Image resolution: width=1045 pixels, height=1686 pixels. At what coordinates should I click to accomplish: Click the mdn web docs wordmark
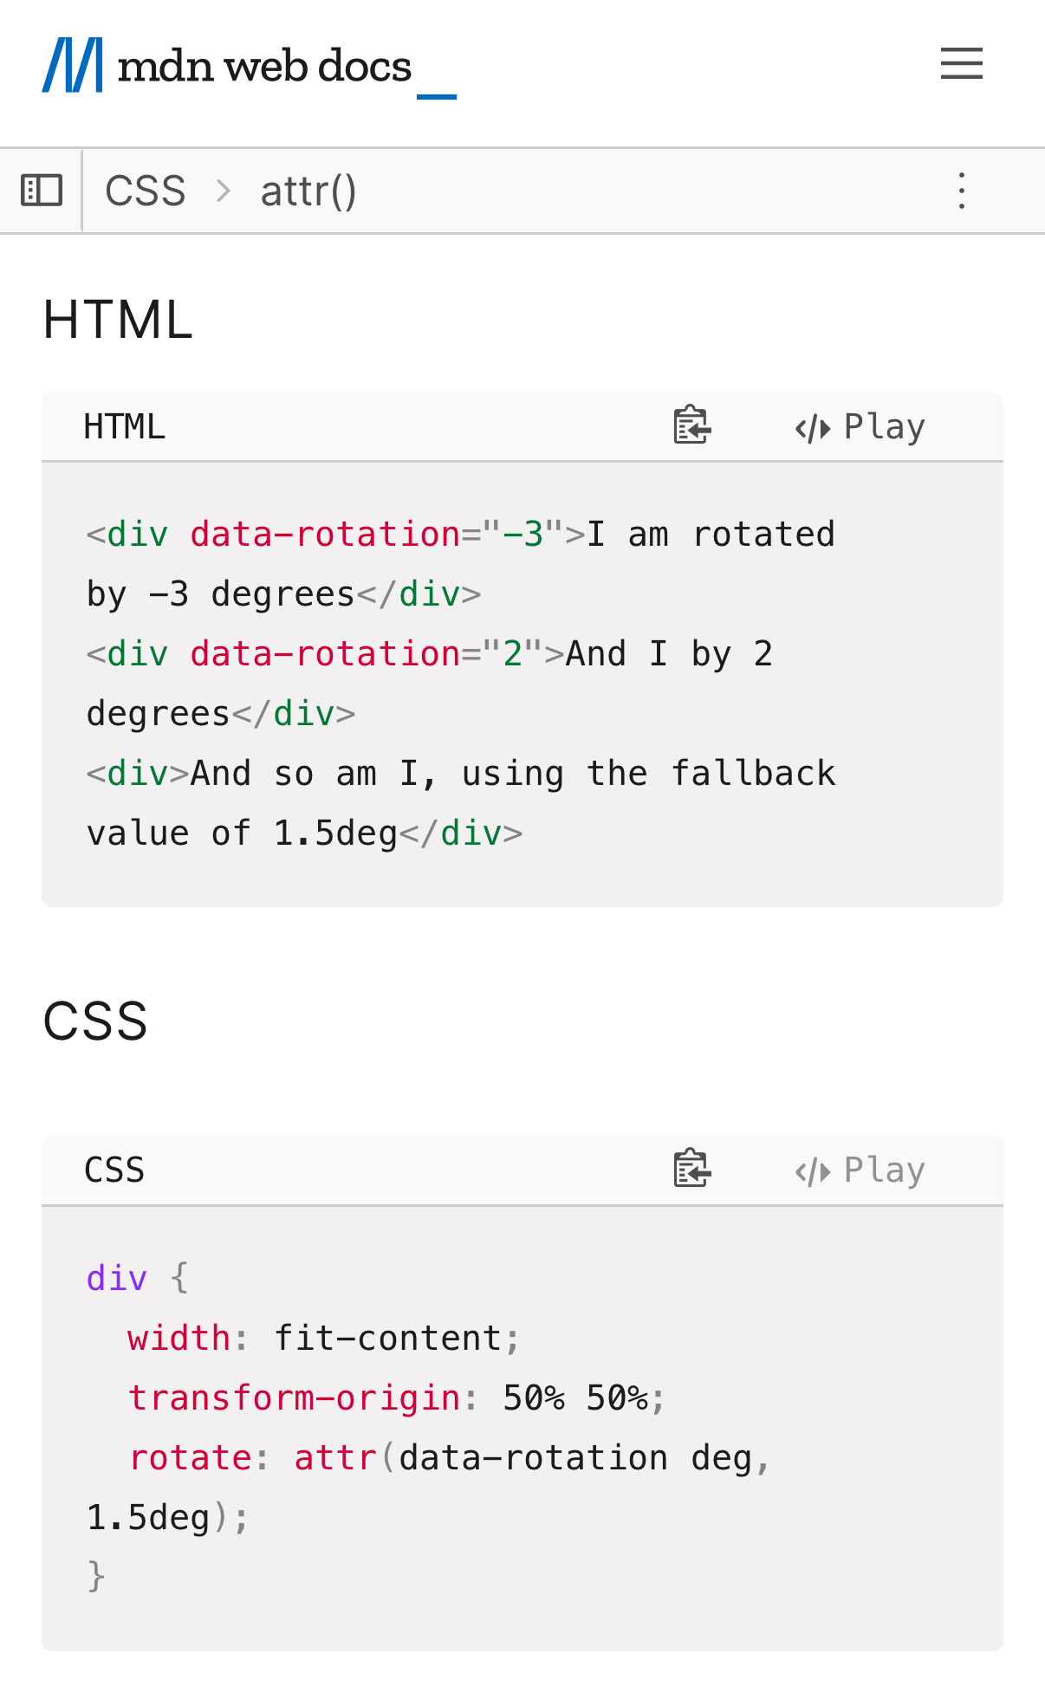click(x=264, y=67)
